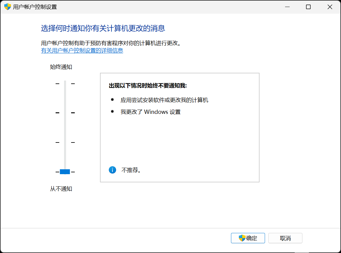Close the 用户帐户控制设置 window

pyautogui.click(x=330, y=7)
